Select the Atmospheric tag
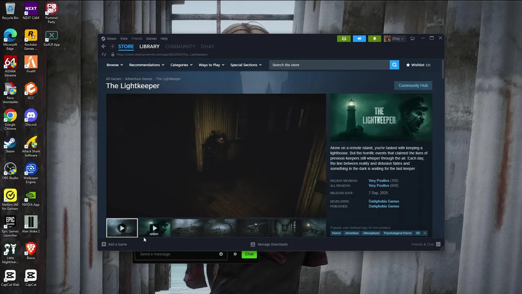This screenshot has width=522, height=294. (371, 233)
